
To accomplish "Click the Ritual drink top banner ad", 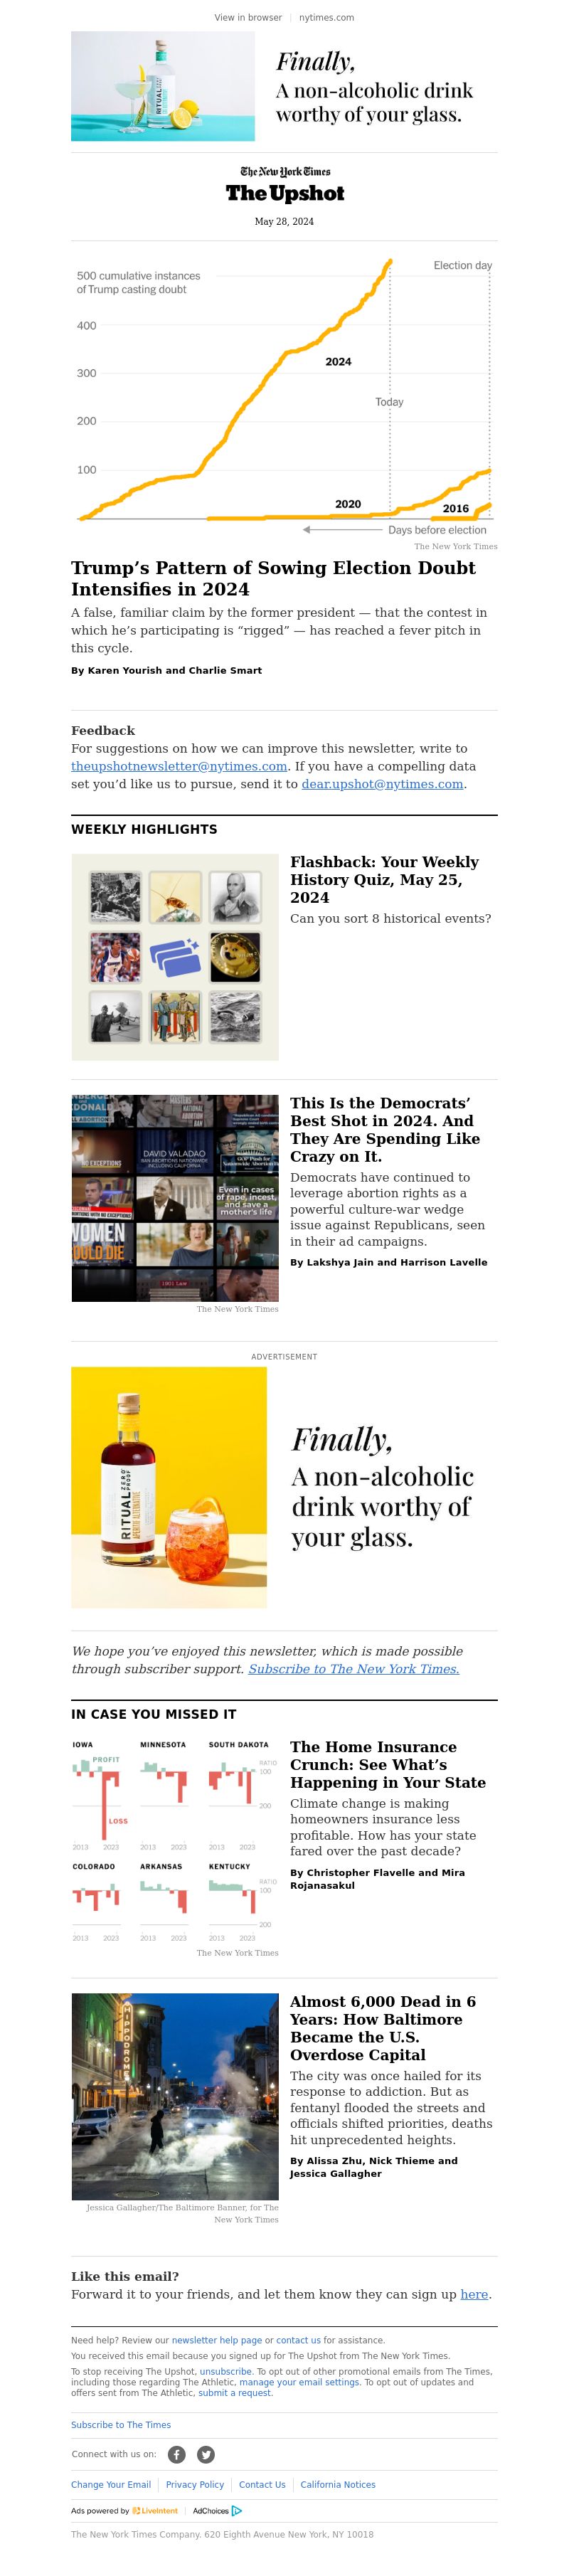I will tap(284, 86).
